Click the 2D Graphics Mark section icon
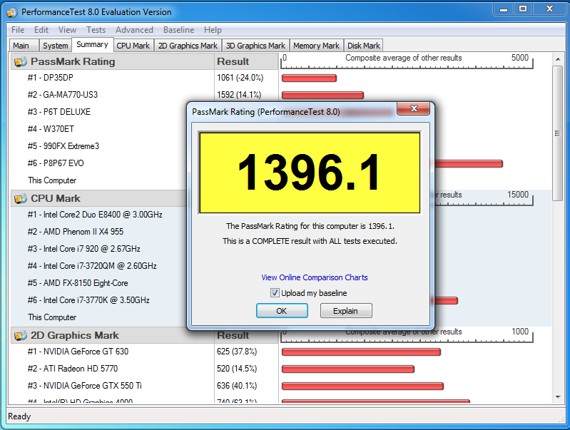The image size is (570, 430). (20, 335)
